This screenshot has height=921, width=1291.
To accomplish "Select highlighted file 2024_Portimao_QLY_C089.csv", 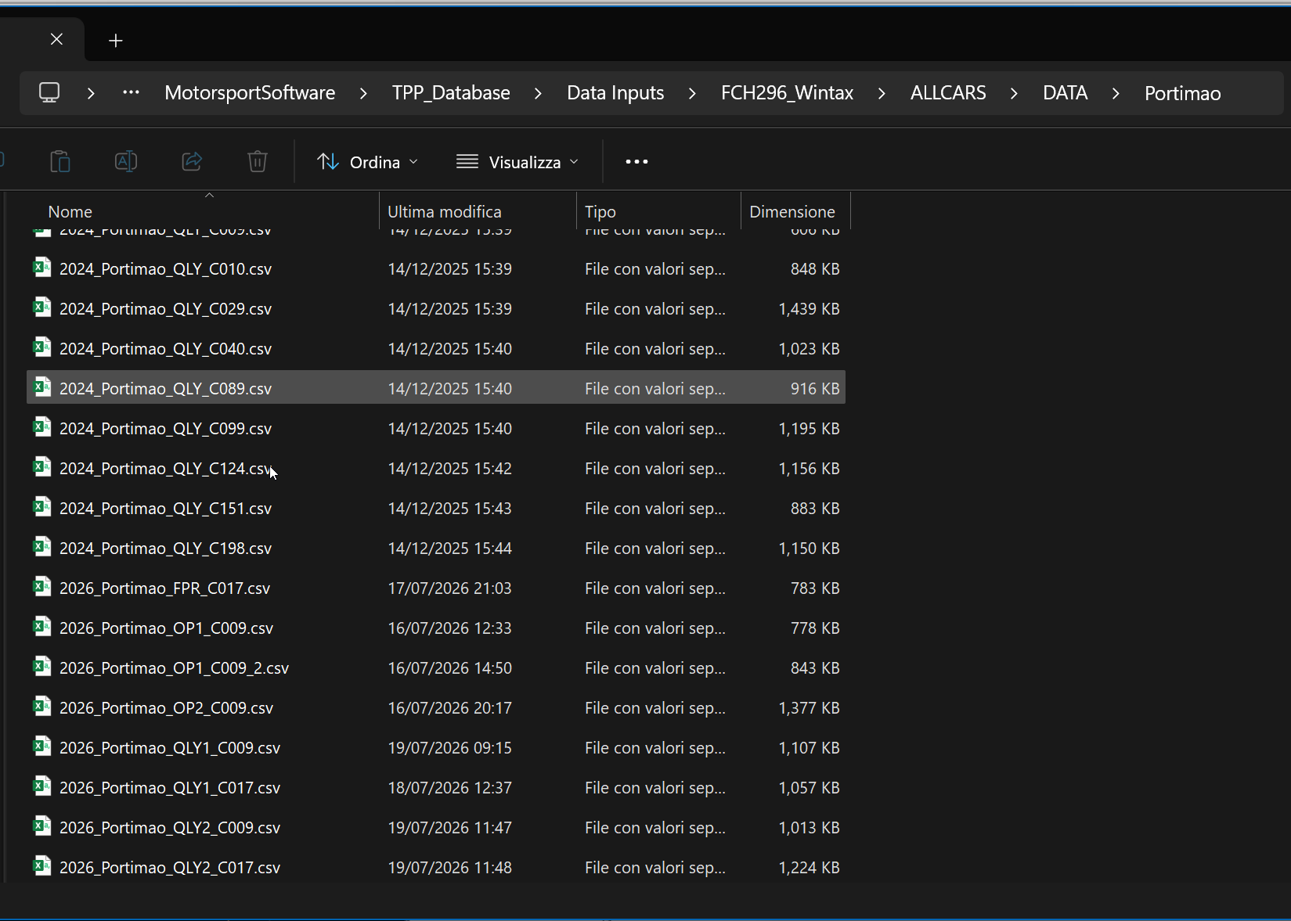I will [436, 388].
